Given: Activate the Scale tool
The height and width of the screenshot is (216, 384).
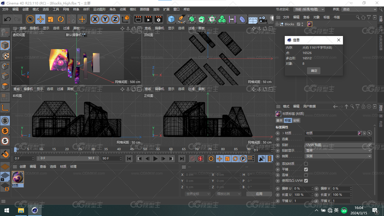Looking at the screenshot, I should [x=51, y=19].
